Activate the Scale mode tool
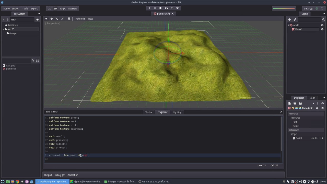This screenshot has height=184, width=327. (62, 19)
